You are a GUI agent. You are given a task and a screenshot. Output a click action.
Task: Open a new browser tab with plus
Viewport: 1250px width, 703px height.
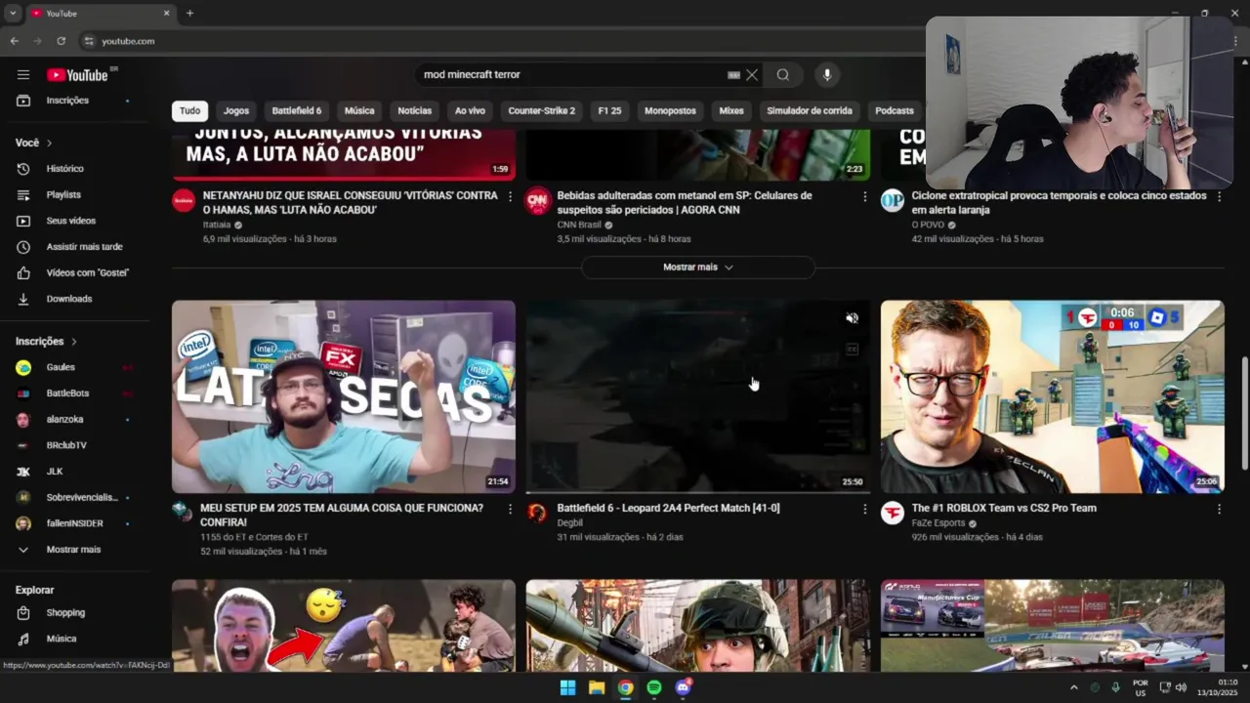[x=189, y=13]
